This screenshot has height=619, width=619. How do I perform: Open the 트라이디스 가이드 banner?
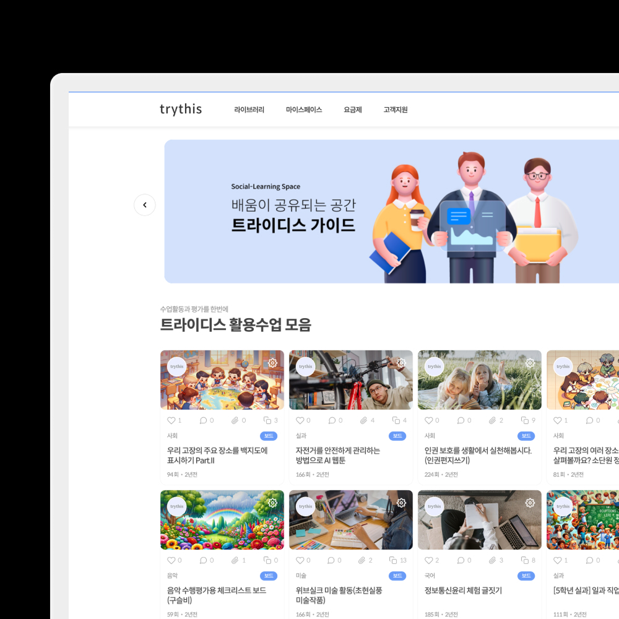(392, 211)
